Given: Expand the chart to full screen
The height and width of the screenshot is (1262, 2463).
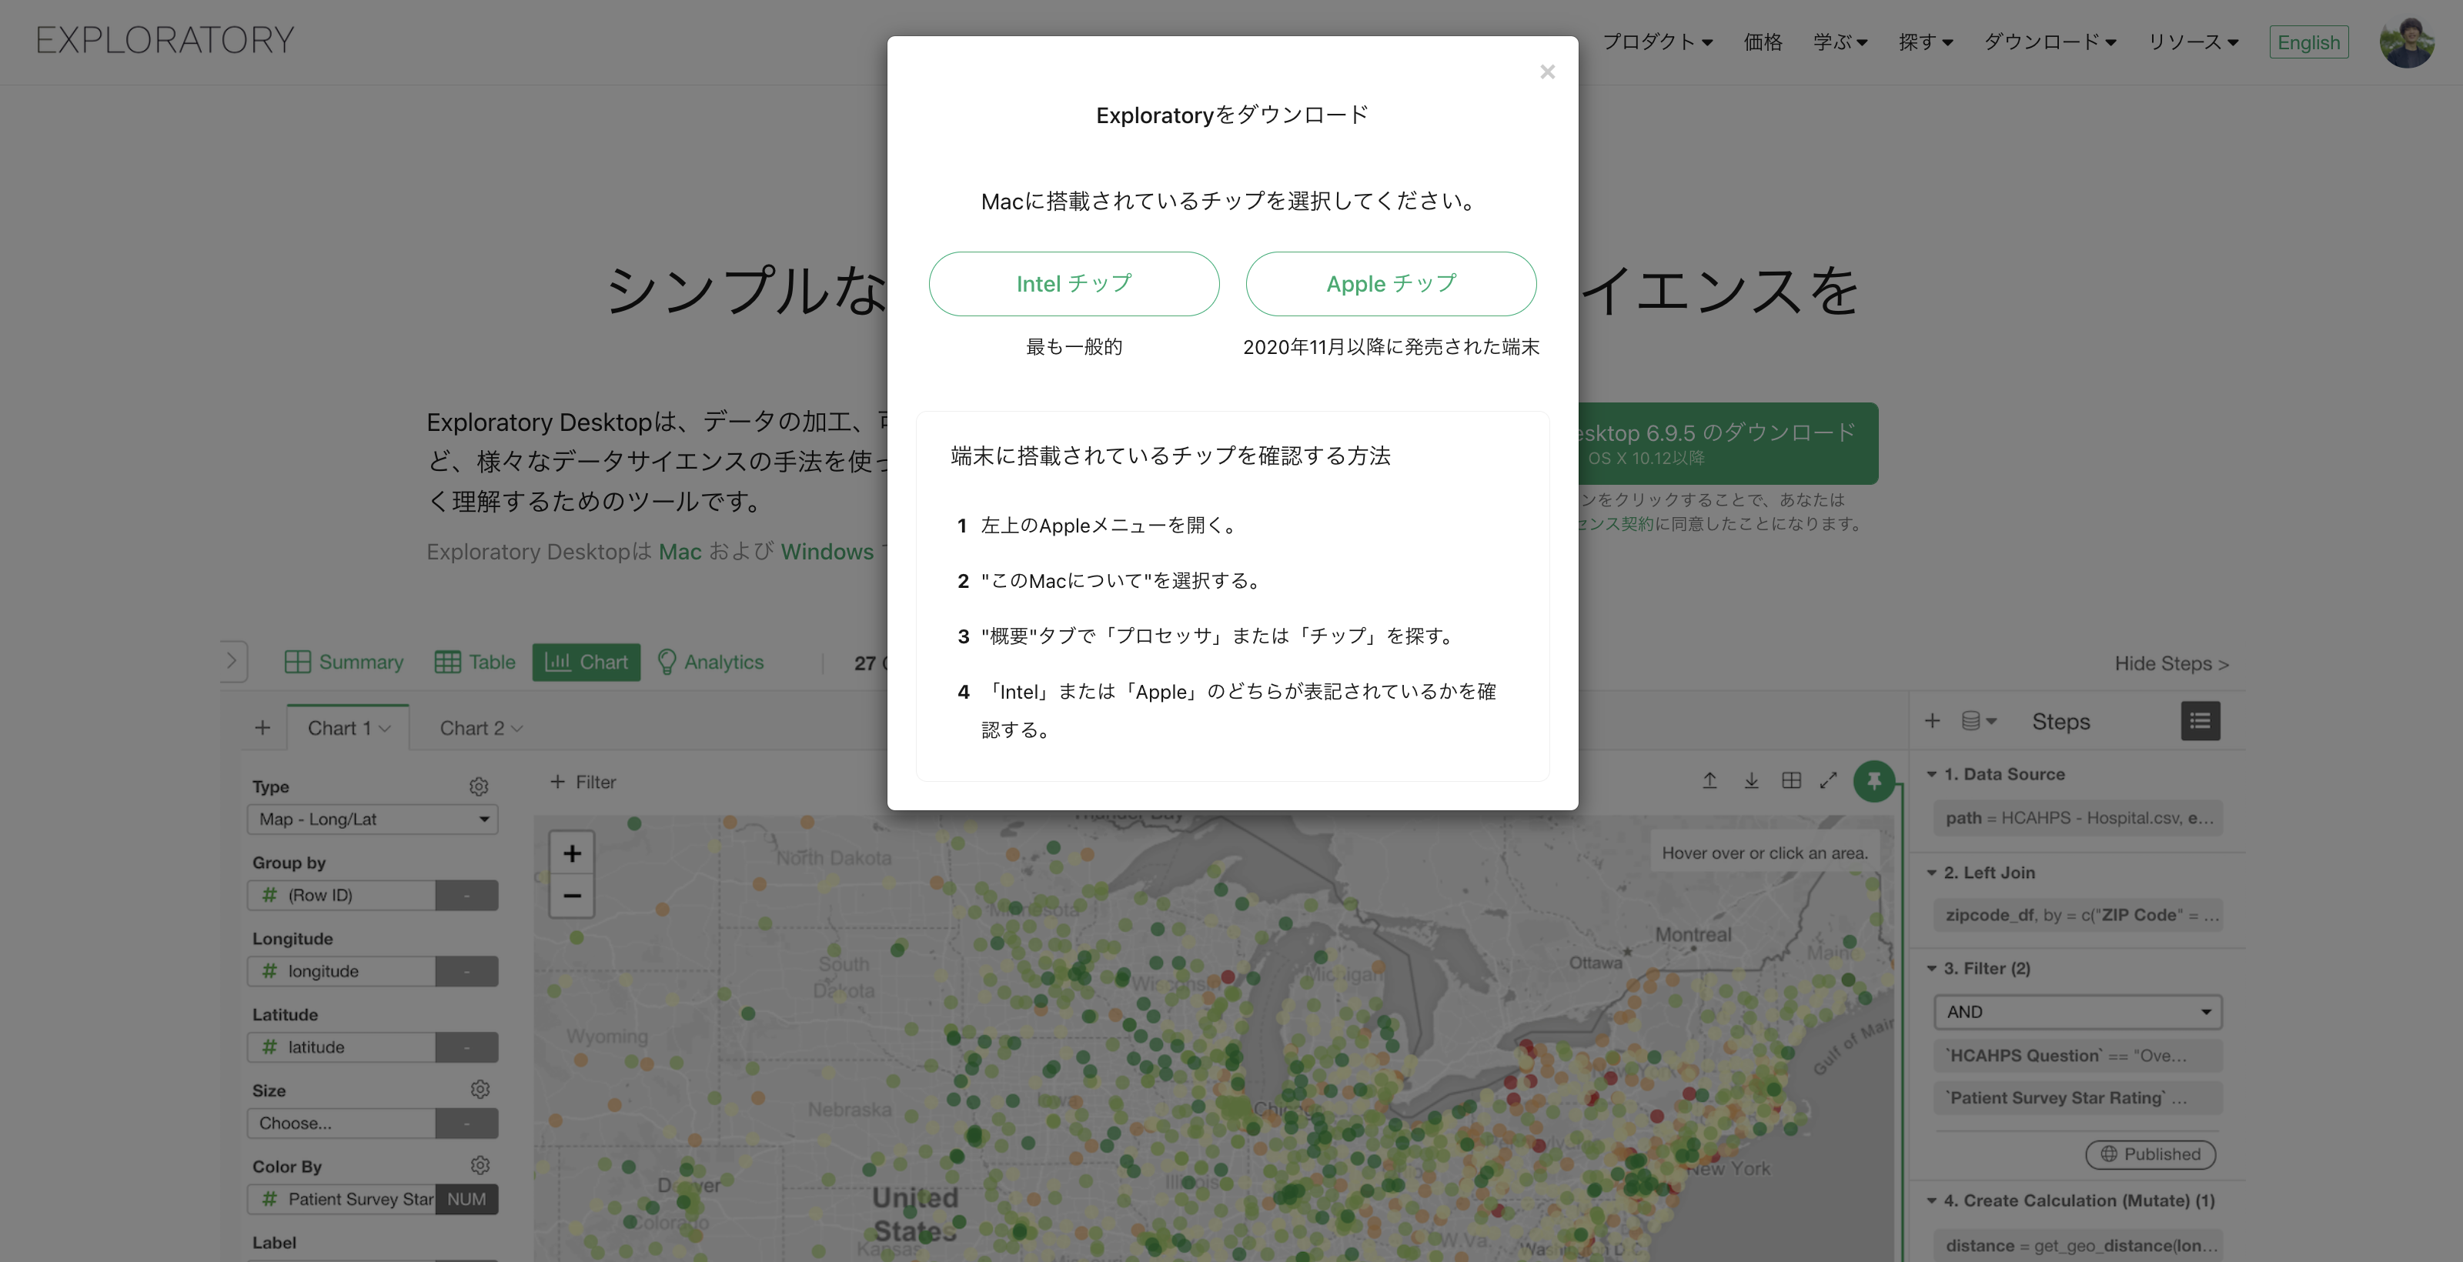Looking at the screenshot, I should tap(1828, 781).
